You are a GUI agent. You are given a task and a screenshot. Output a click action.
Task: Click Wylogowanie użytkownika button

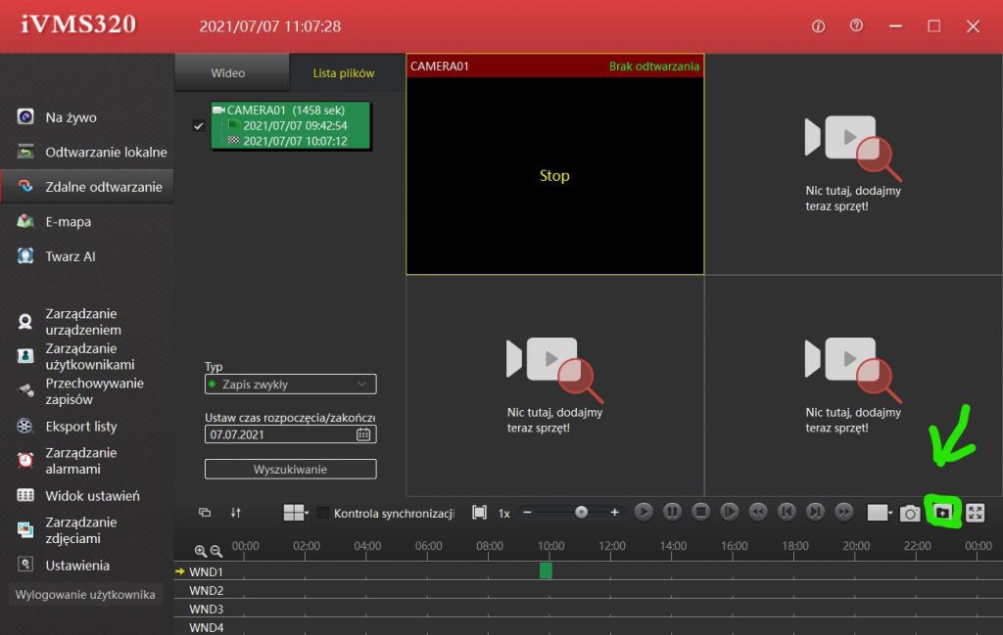tap(85, 595)
